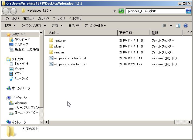
Task: Click the date 2009/03/13 3:40
Action: (131, 58)
